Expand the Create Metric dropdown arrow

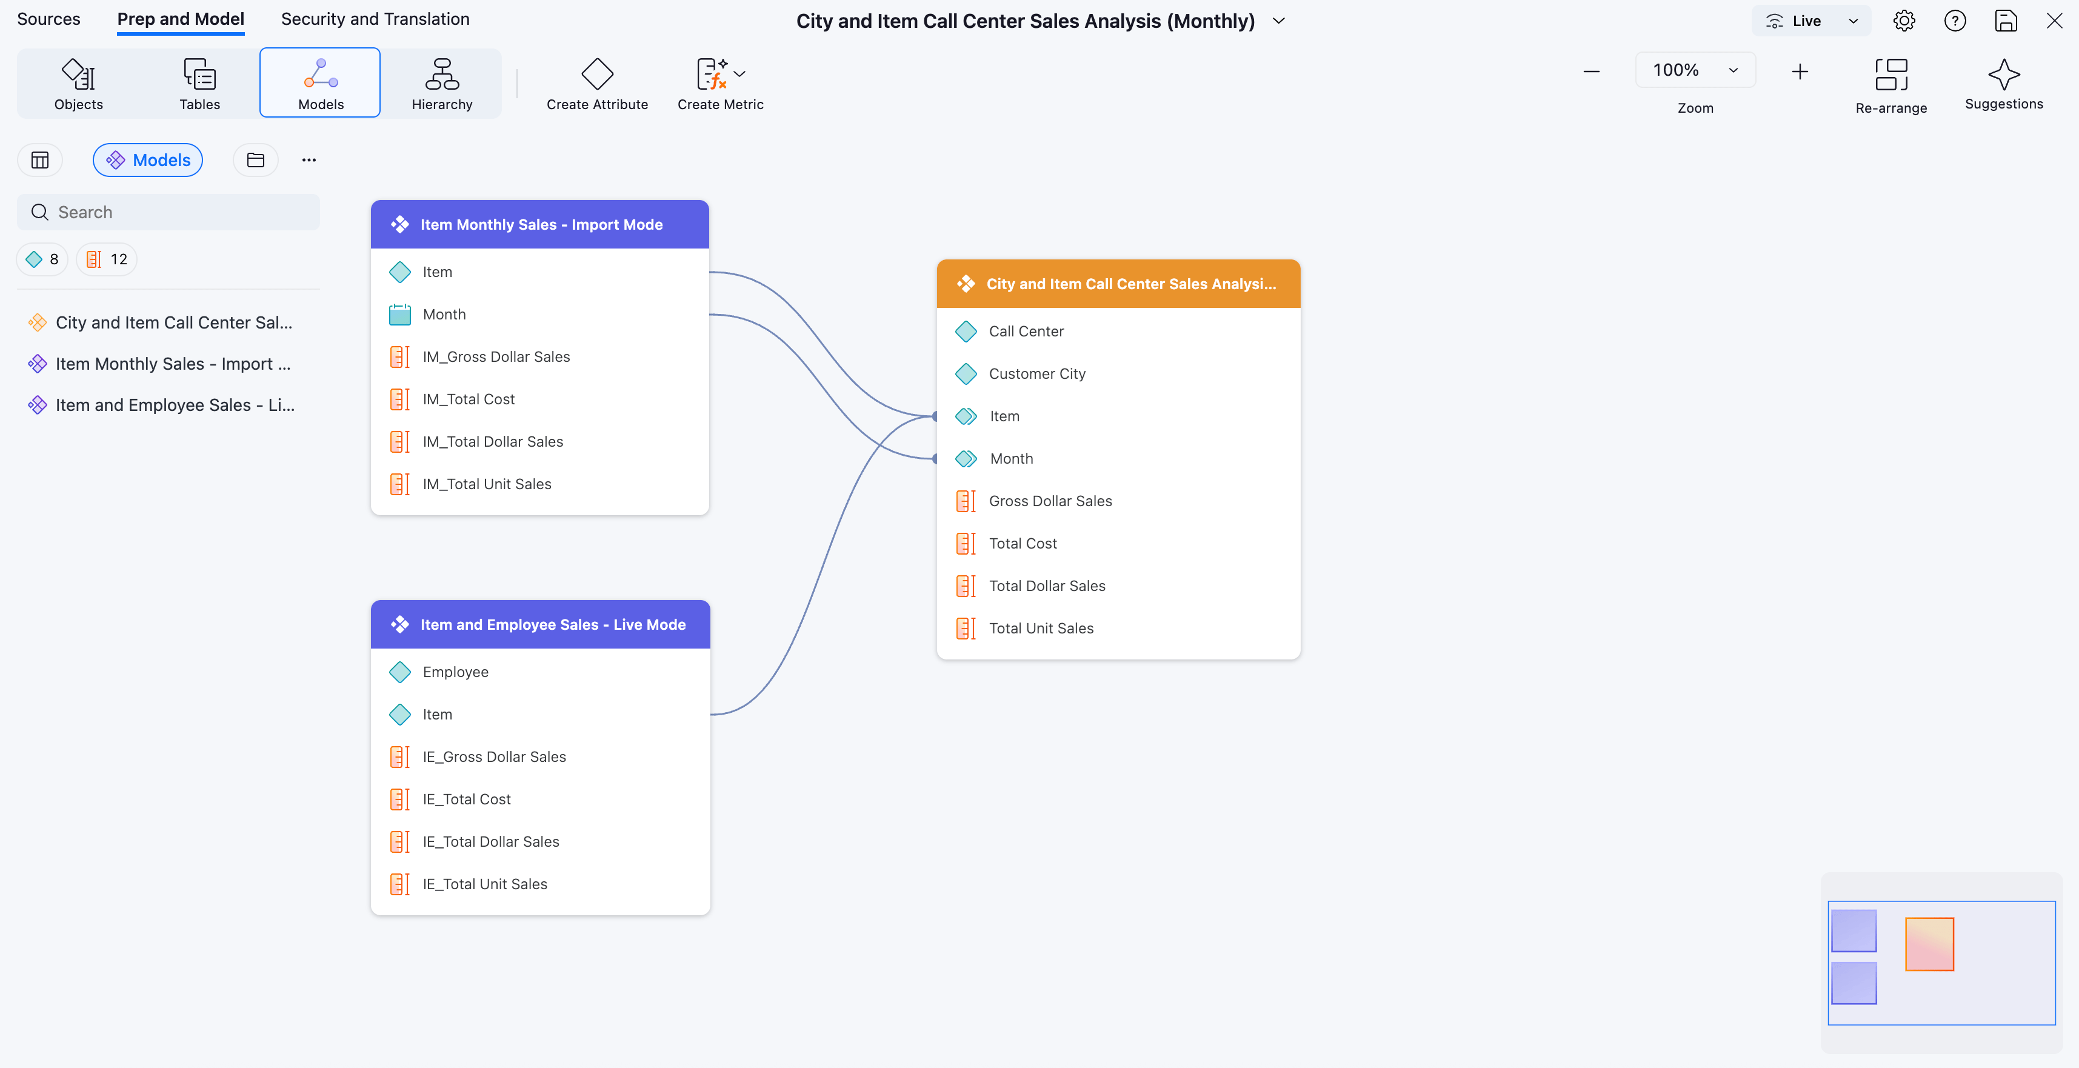pyautogui.click(x=740, y=73)
